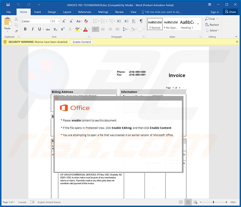
Task: Expand the Styles gallery arrow
Action: (198, 24)
